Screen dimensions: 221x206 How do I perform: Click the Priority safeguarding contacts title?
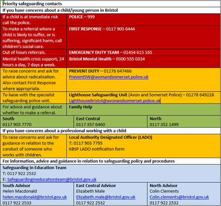32,4
